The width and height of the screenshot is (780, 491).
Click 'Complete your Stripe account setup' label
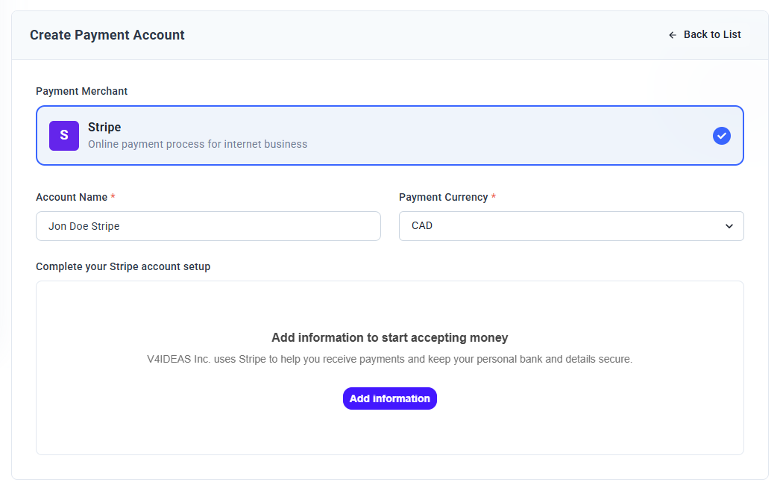point(123,266)
